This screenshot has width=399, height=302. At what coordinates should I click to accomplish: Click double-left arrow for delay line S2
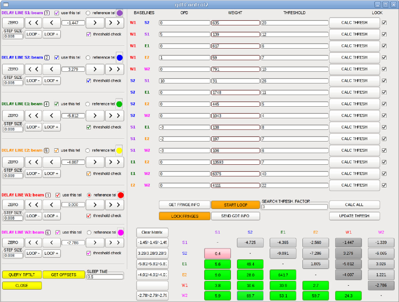coord(33,69)
